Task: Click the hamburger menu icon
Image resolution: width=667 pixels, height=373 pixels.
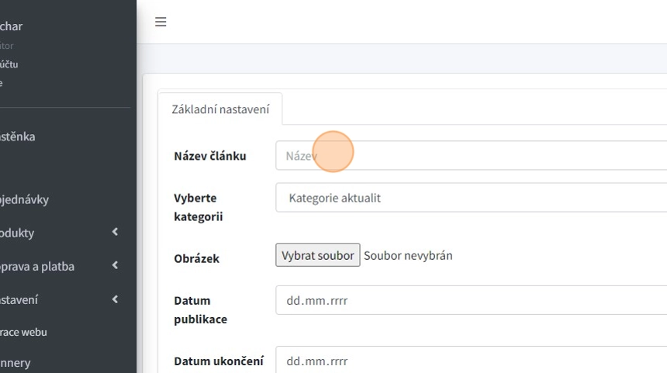Action: [161, 22]
